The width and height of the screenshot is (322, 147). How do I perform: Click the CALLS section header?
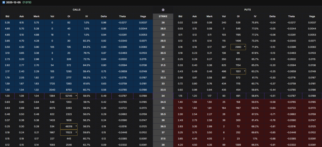click(x=76, y=10)
